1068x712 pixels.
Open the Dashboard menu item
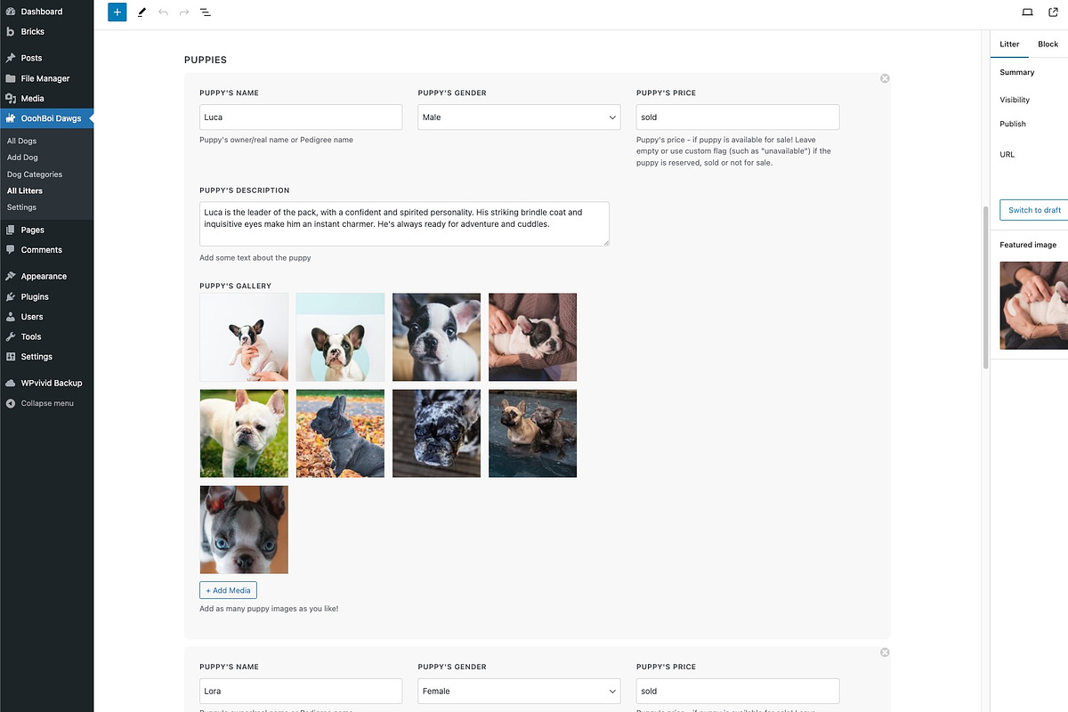46,12
